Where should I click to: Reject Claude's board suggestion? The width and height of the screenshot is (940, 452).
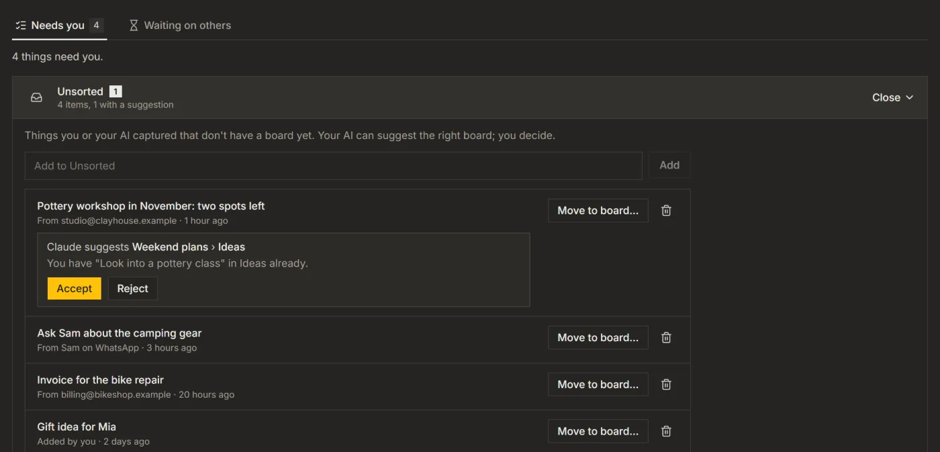coord(133,288)
